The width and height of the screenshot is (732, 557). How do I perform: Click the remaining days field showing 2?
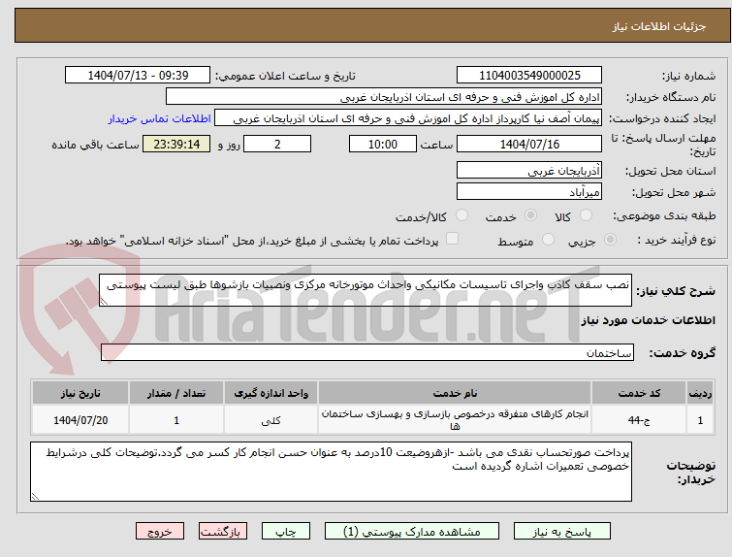[x=277, y=144]
